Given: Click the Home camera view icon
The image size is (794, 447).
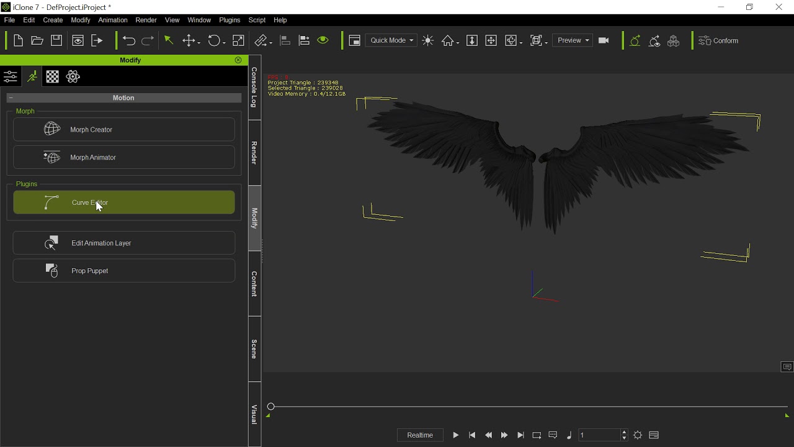Looking at the screenshot, I should (447, 40).
